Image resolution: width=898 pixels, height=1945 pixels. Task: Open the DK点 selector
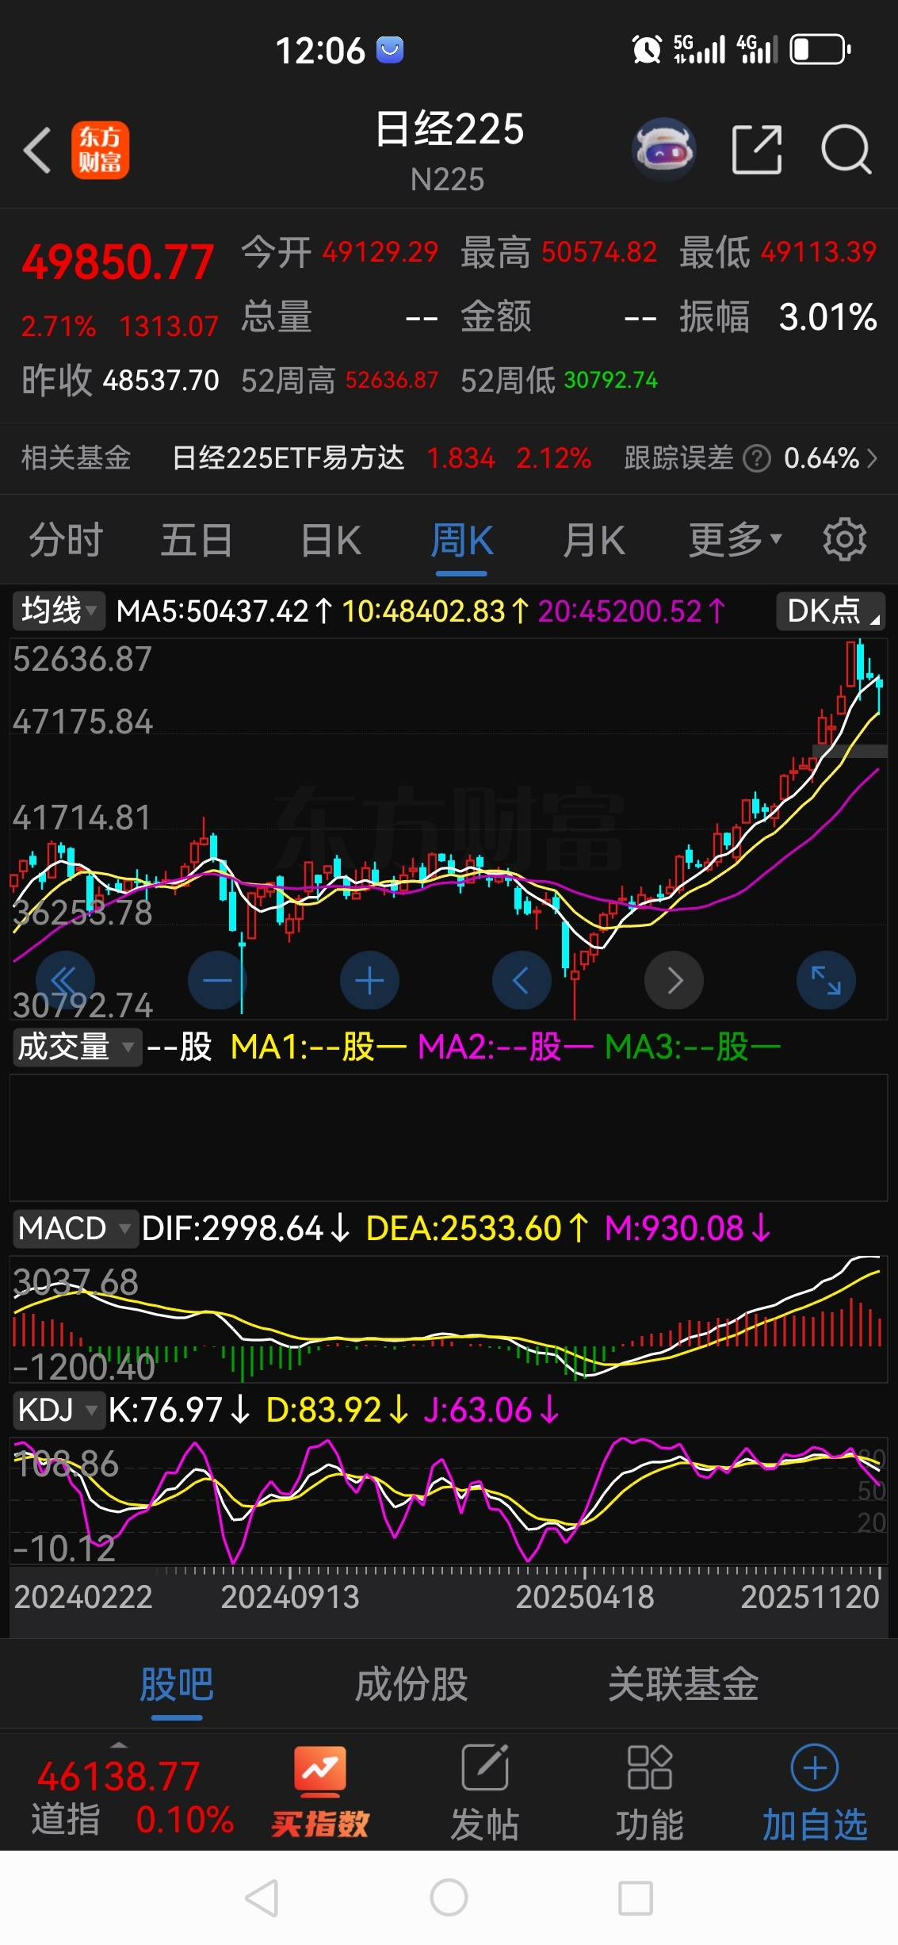tap(831, 611)
